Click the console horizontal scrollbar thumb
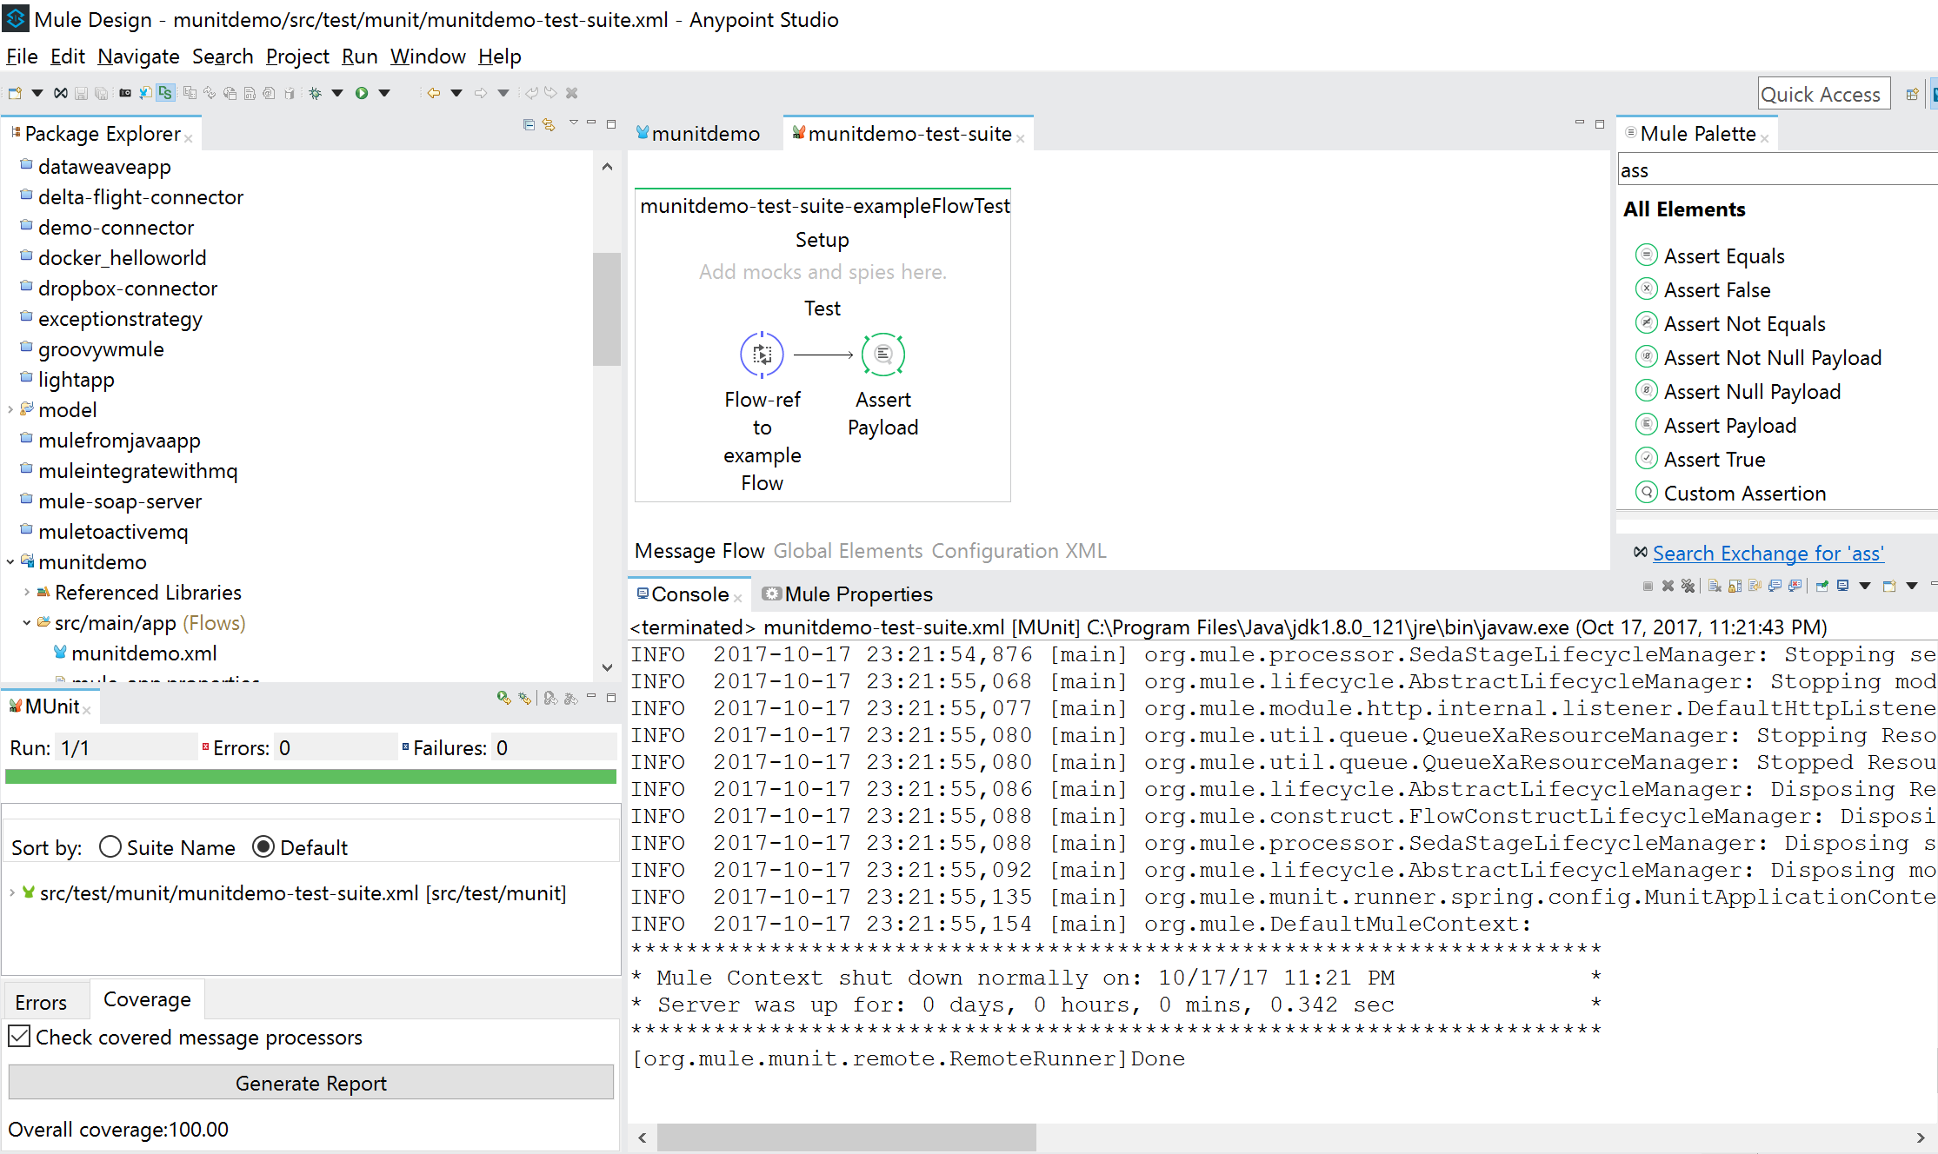This screenshot has height=1154, width=1938. [x=845, y=1137]
